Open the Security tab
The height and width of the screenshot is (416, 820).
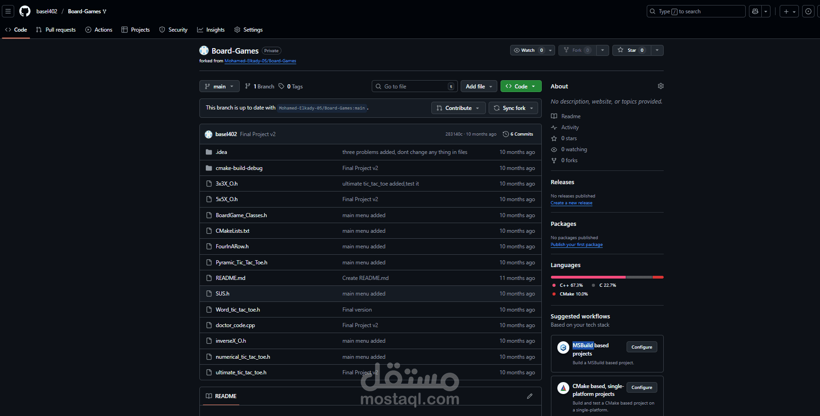tap(173, 30)
